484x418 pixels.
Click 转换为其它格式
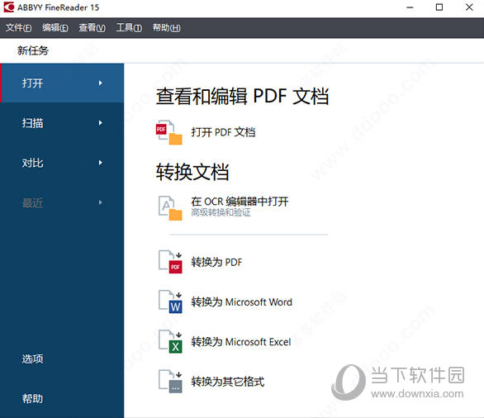pos(227,382)
